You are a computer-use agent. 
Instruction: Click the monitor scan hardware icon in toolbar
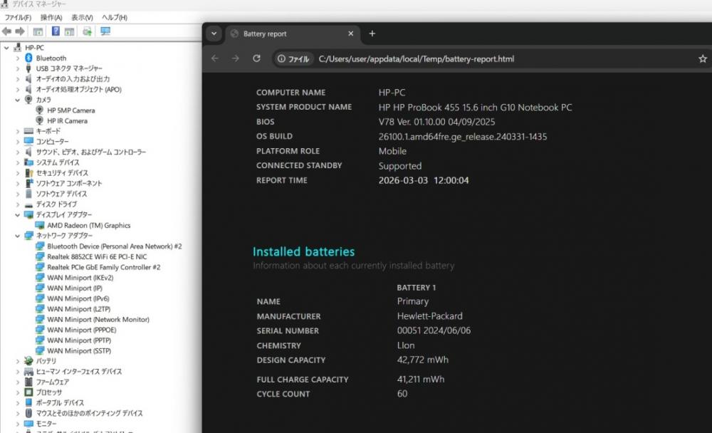click(105, 31)
